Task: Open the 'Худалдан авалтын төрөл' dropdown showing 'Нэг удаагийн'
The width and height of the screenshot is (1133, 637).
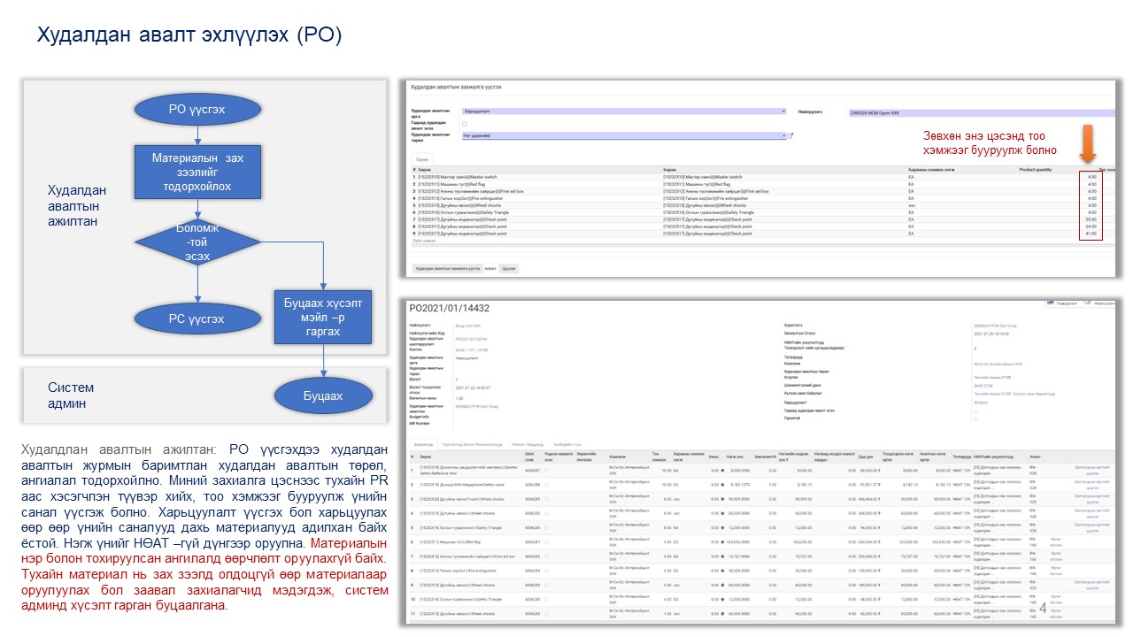Action: 624,135
